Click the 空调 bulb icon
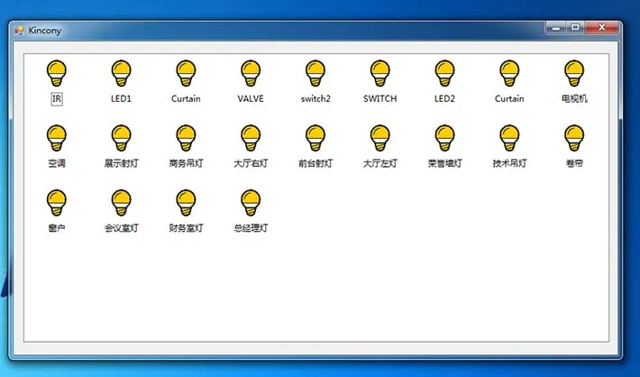The width and height of the screenshot is (640, 377). click(x=56, y=138)
